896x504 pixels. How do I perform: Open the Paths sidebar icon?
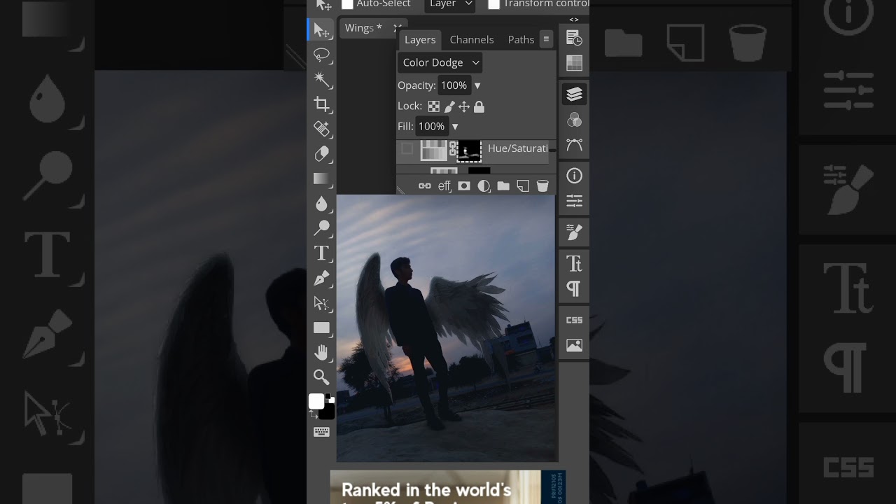(x=574, y=145)
